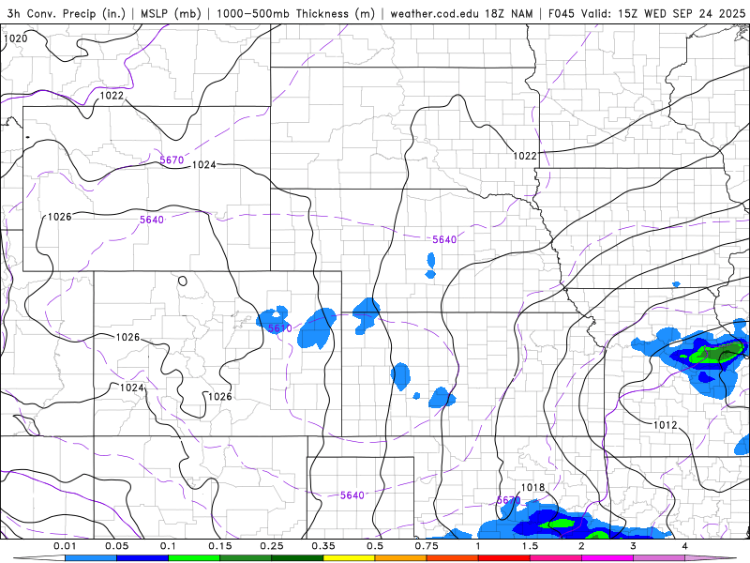Select the '0.35' legend value
Screen dimensions: 750x563
pyautogui.click(x=323, y=546)
